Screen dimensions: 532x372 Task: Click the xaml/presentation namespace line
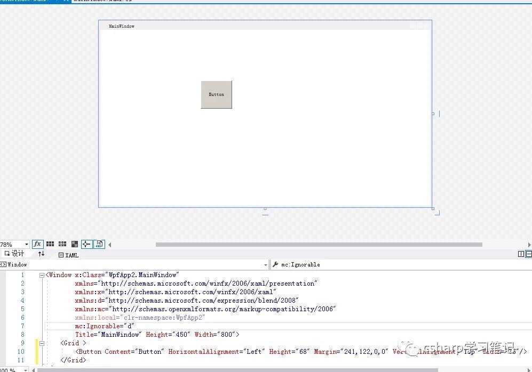(x=196, y=283)
